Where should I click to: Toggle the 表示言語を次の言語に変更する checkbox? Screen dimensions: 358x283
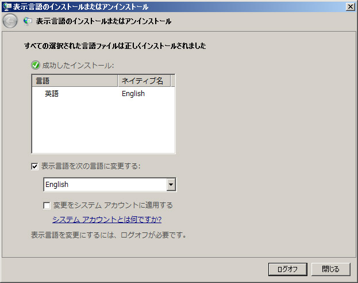[35, 166]
